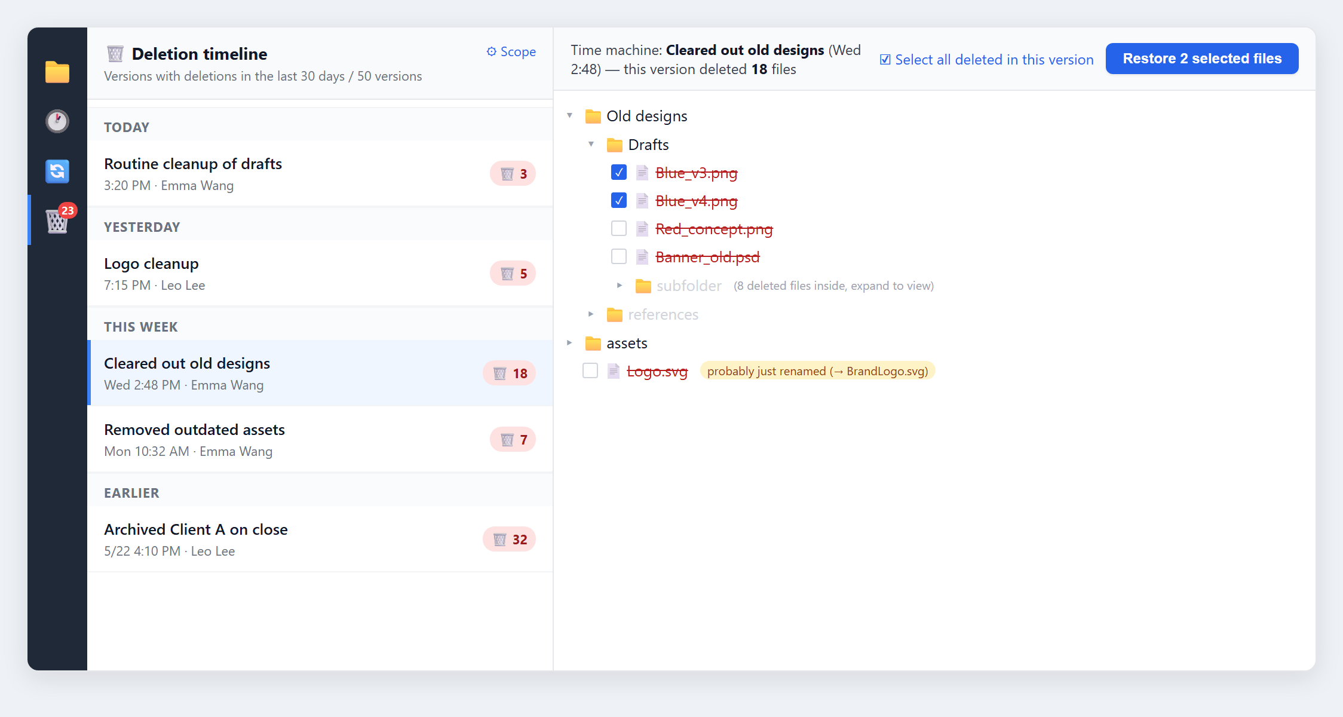Click the blue sync icon in sidebar
Viewport: 1343px width, 717px height.
(57, 171)
